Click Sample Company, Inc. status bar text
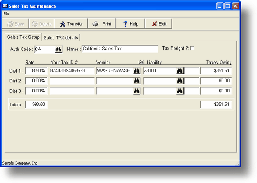The image size is (257, 183). pos(20,163)
